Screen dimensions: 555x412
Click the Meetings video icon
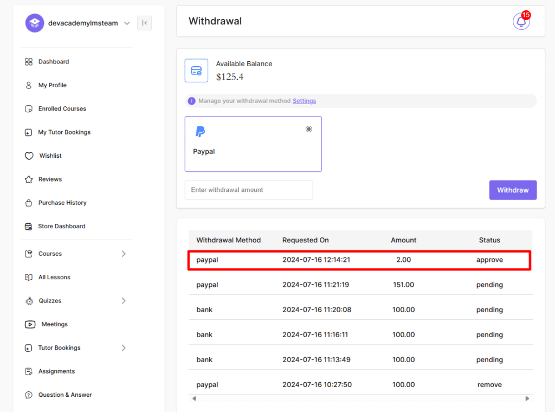pyautogui.click(x=30, y=324)
